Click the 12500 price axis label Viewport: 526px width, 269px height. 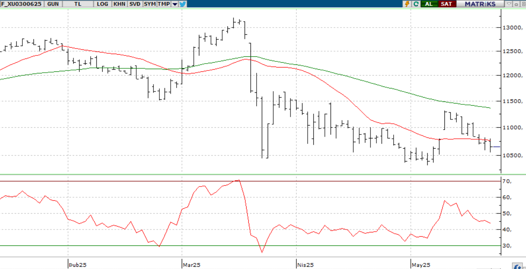(x=514, y=51)
